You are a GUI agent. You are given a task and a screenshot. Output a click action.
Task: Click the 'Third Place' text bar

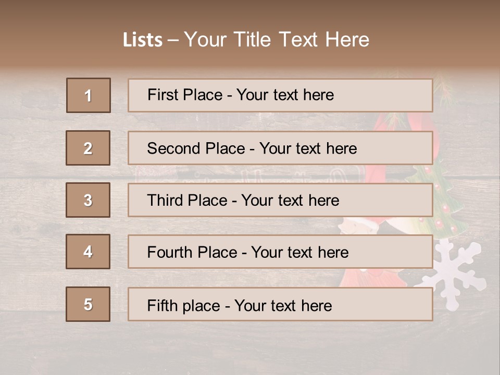click(x=280, y=200)
